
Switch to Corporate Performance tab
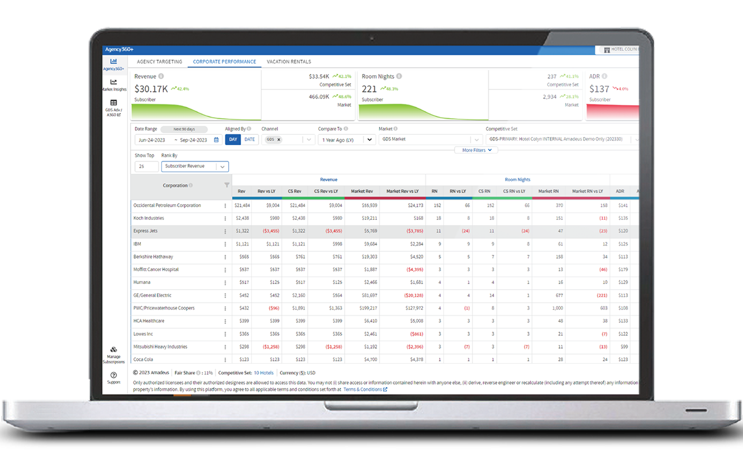click(x=225, y=61)
